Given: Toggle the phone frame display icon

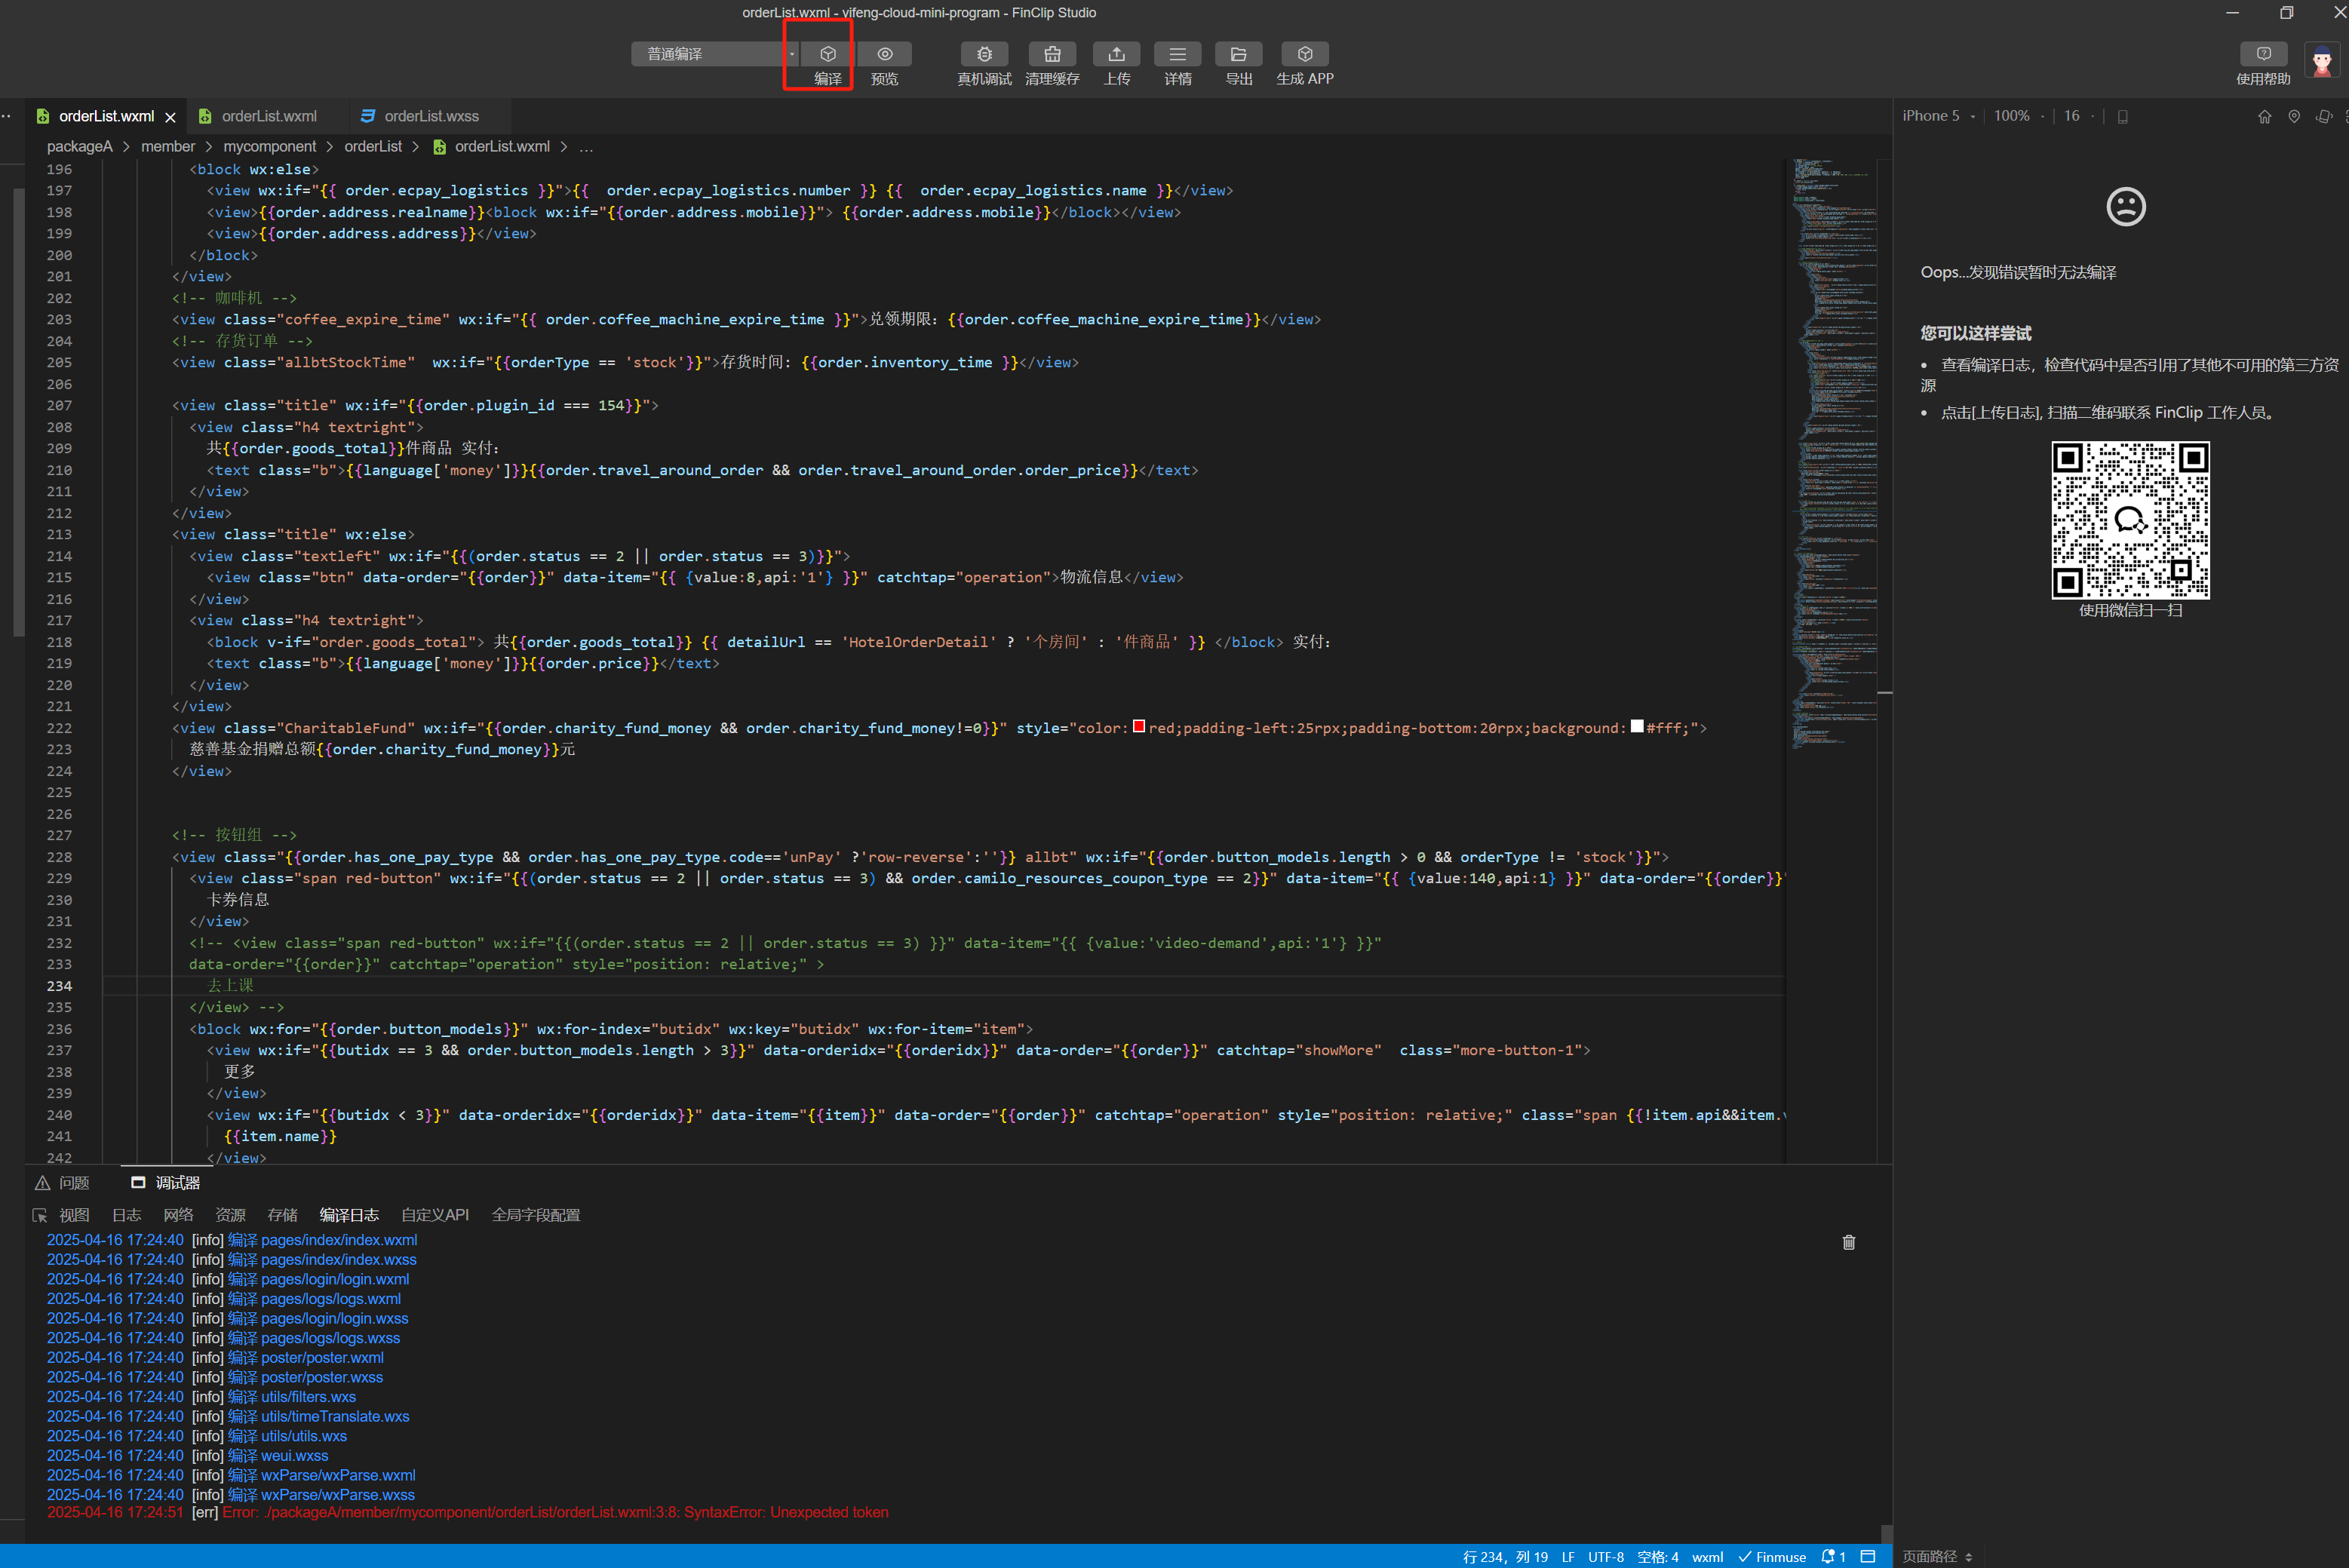Looking at the screenshot, I should point(2122,117).
